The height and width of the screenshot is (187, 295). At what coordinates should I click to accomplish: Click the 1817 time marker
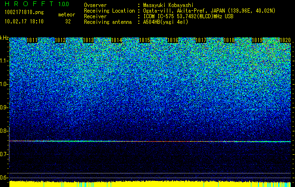point(201,40)
